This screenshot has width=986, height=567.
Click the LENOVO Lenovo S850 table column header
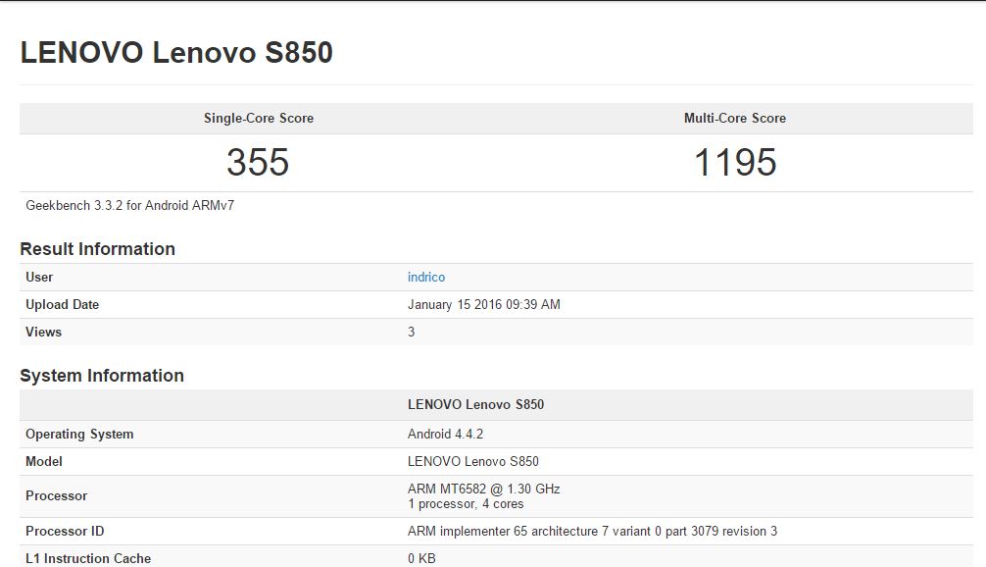point(475,404)
